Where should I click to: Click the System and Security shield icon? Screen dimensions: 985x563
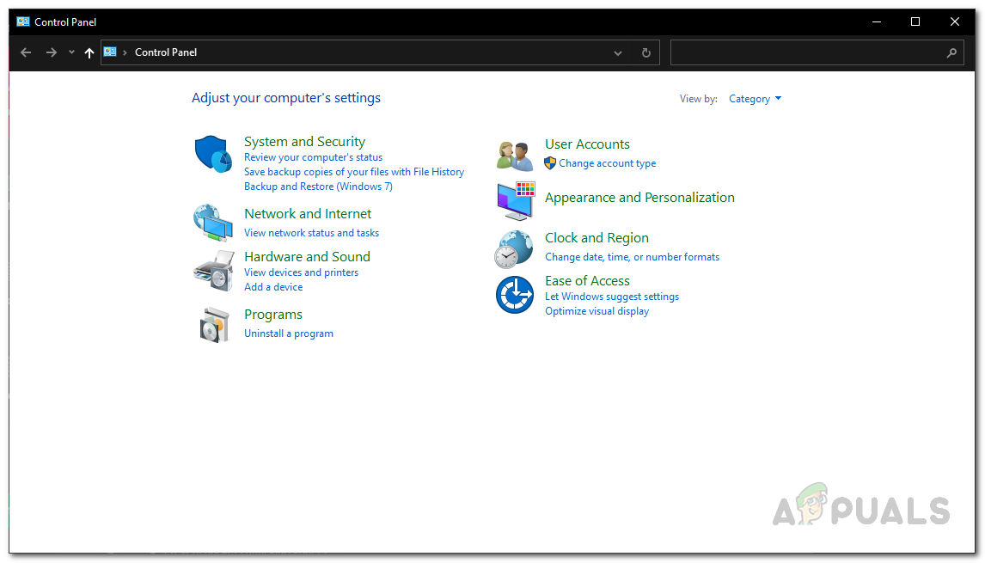(212, 155)
